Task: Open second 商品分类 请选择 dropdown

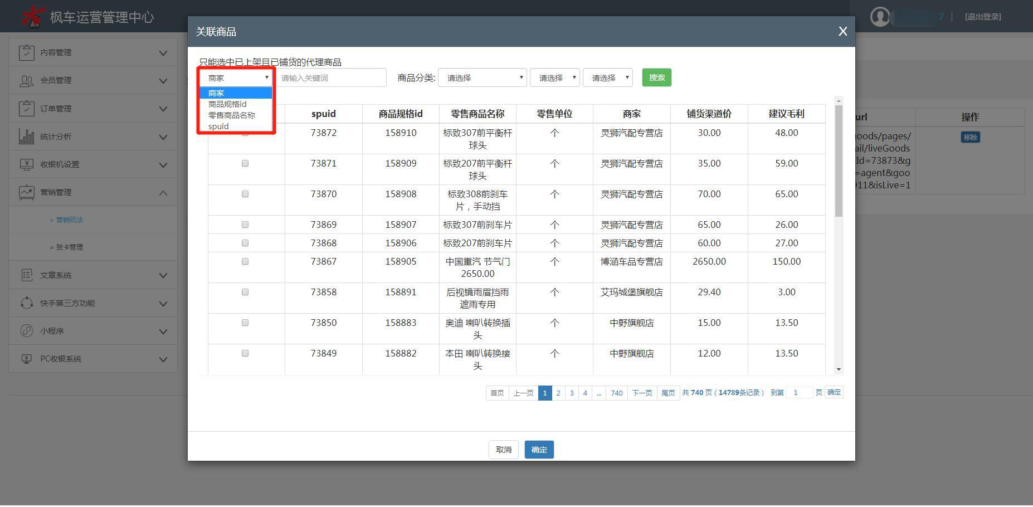Action: [555, 78]
